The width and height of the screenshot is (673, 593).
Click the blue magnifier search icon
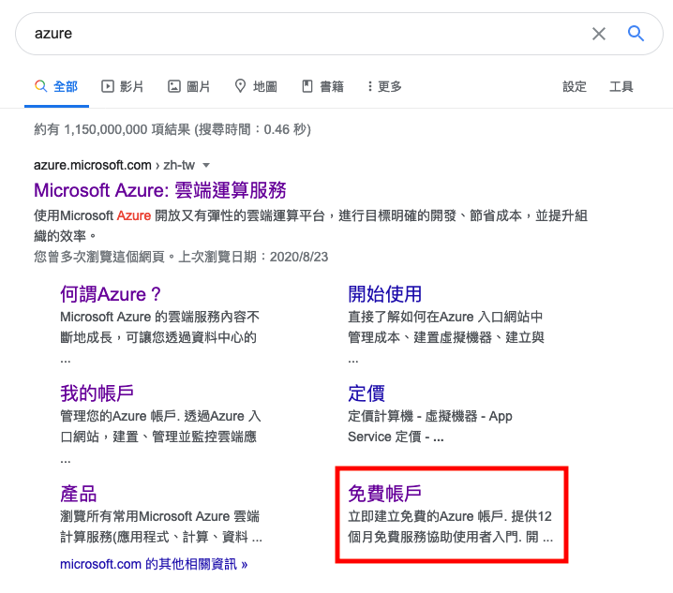pyautogui.click(x=636, y=34)
